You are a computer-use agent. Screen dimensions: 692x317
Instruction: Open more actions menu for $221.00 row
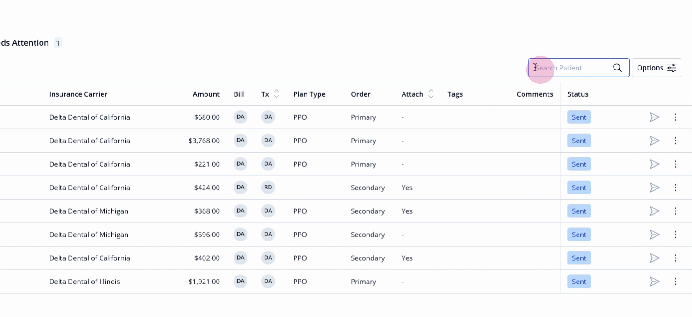click(675, 164)
